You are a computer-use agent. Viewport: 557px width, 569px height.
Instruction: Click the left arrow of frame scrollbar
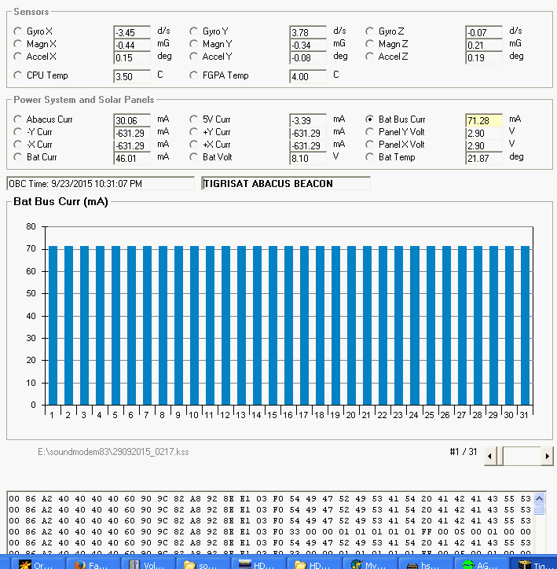point(490,456)
